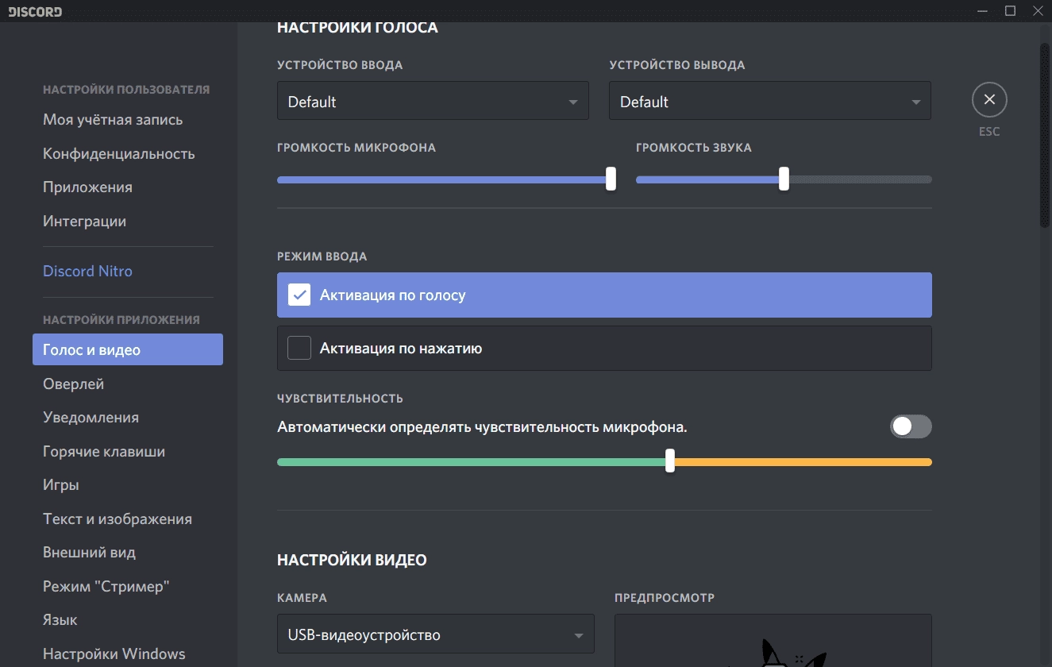
Task: Go to Текст и изображения settings
Action: coord(118,519)
